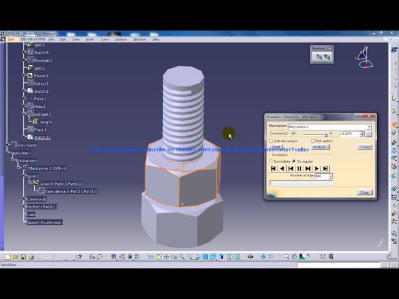The width and height of the screenshot is (399, 299).
Task: Click the right icon in floating Positioning toolbar
Action: (327, 57)
